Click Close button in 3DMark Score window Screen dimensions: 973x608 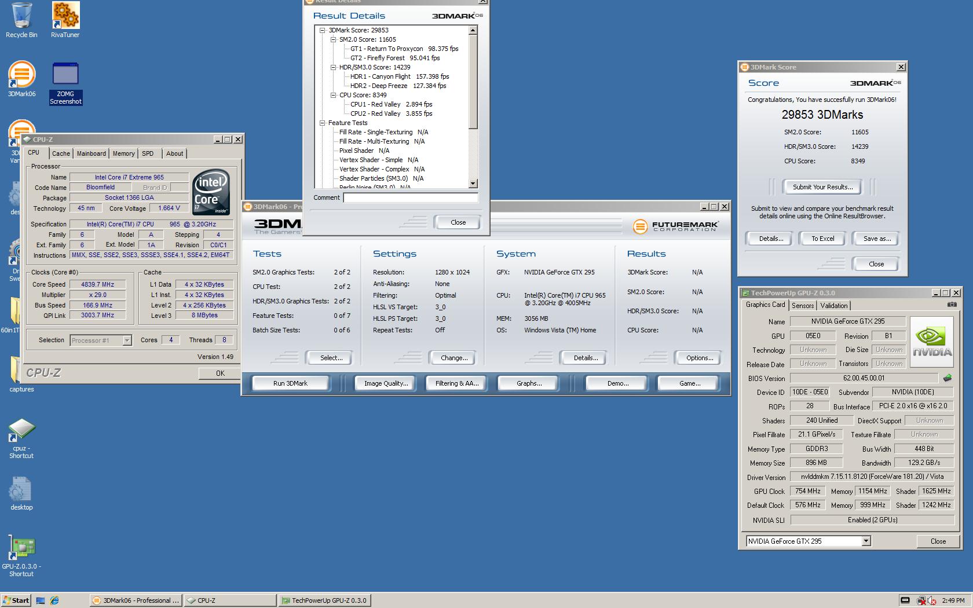(876, 264)
